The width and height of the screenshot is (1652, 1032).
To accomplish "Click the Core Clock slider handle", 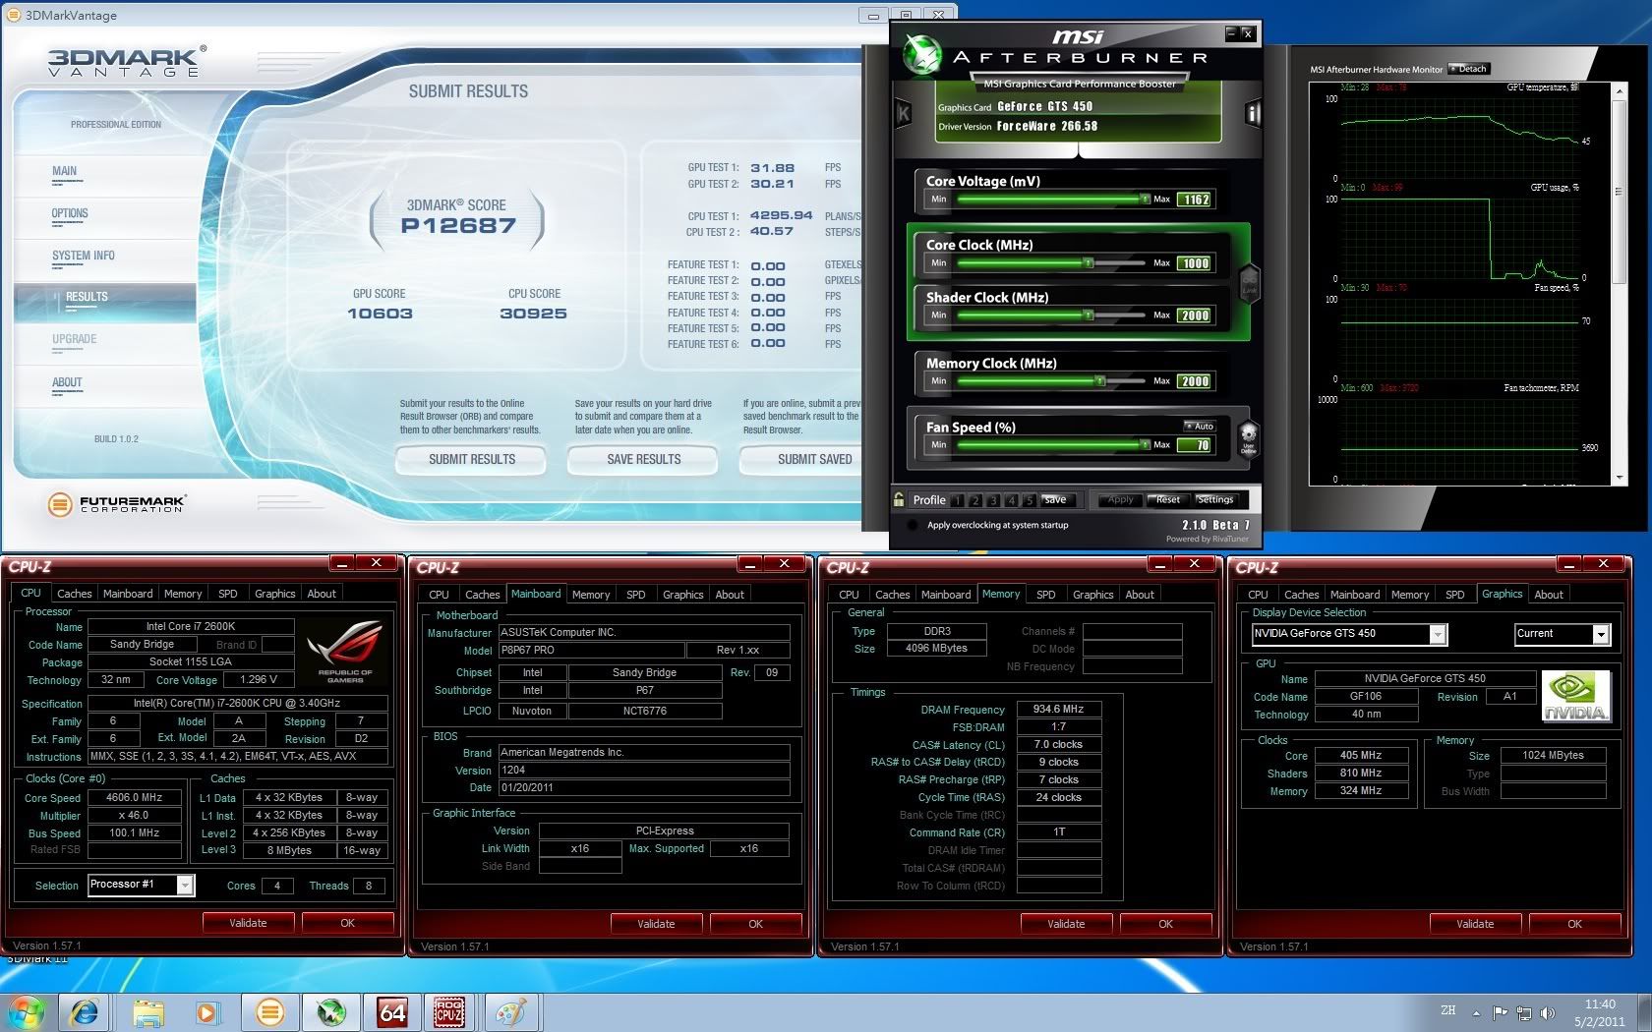I will [x=1088, y=263].
